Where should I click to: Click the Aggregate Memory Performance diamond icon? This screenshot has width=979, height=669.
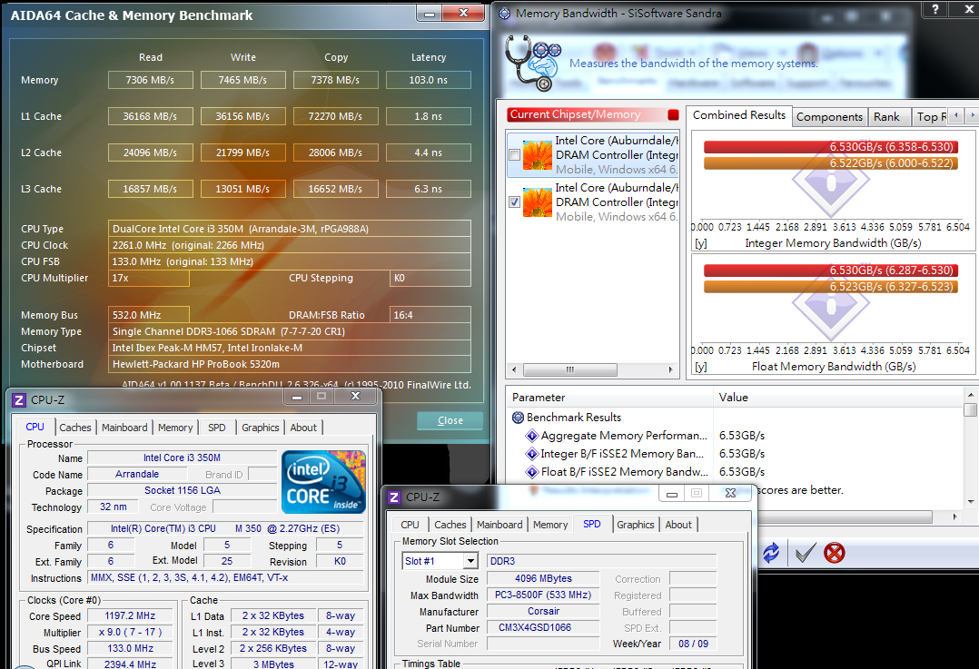point(532,436)
